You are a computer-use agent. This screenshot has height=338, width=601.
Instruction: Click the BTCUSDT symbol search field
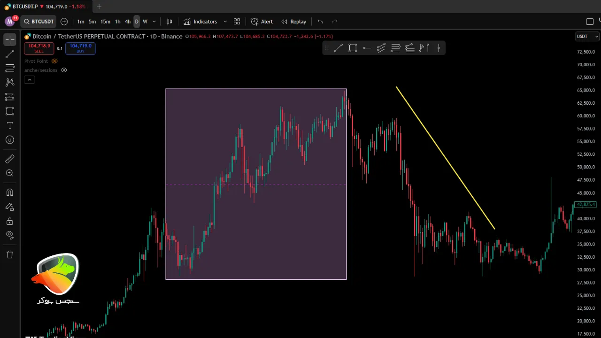point(39,22)
